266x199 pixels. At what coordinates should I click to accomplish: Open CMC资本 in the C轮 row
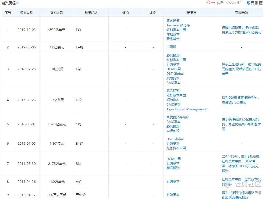click(x=173, y=122)
